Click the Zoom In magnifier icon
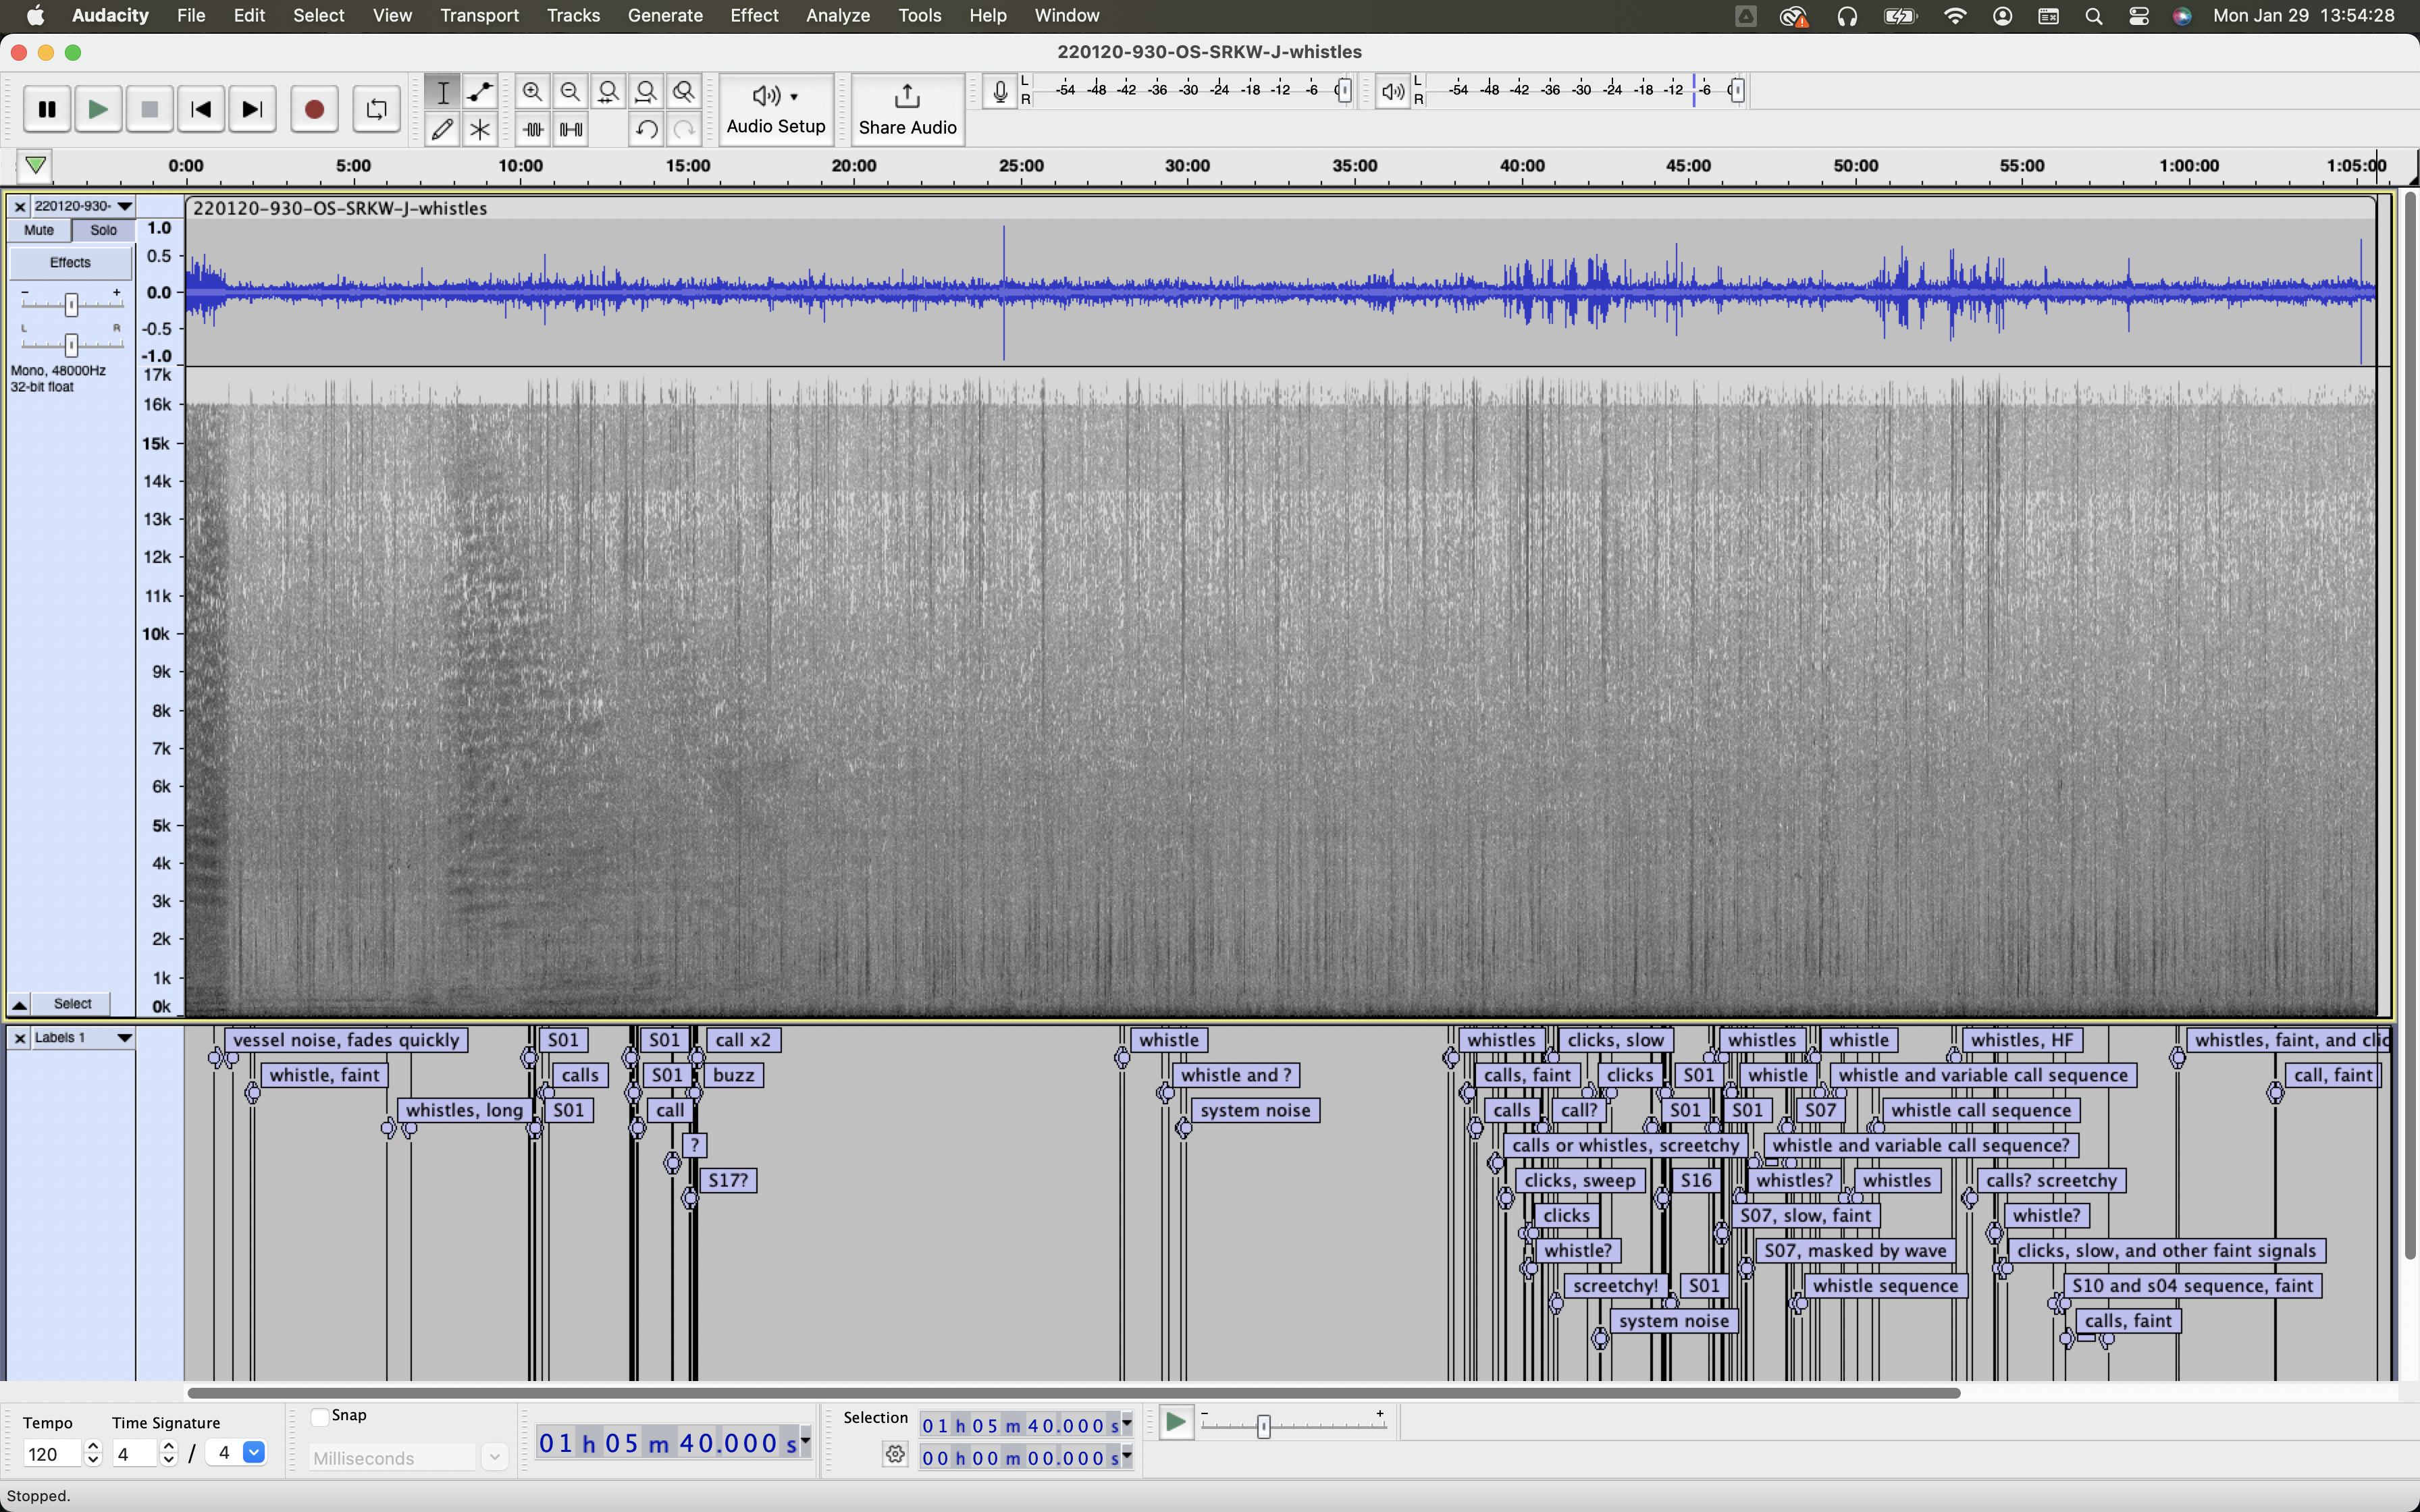This screenshot has width=2420, height=1512. 533,92
